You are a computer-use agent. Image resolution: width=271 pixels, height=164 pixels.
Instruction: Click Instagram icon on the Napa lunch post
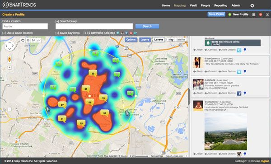(x=239, y=154)
